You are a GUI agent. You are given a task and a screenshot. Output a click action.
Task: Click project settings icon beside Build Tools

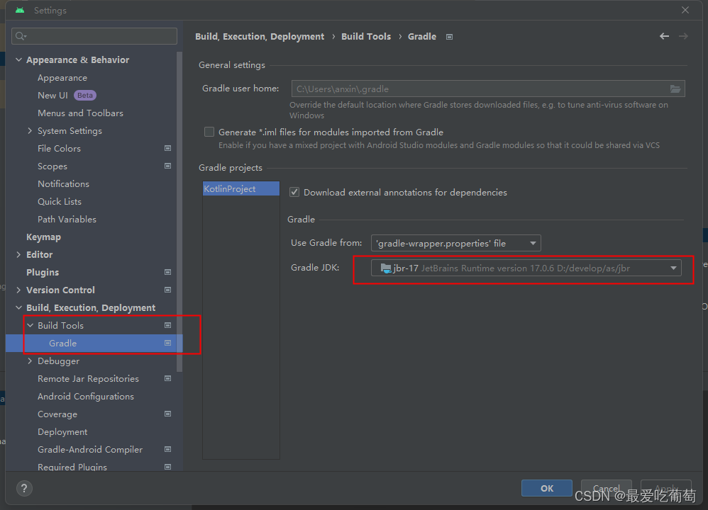pos(167,325)
